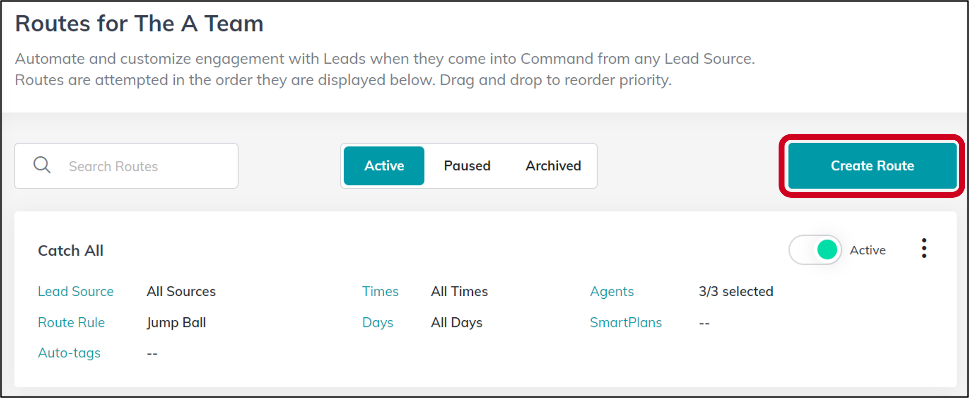Open the Route Rule link
The width and height of the screenshot is (969, 398).
click(72, 323)
